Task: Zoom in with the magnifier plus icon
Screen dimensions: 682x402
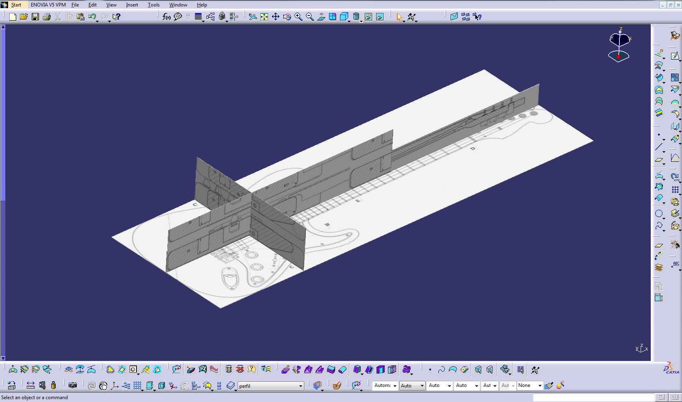Action: point(299,17)
